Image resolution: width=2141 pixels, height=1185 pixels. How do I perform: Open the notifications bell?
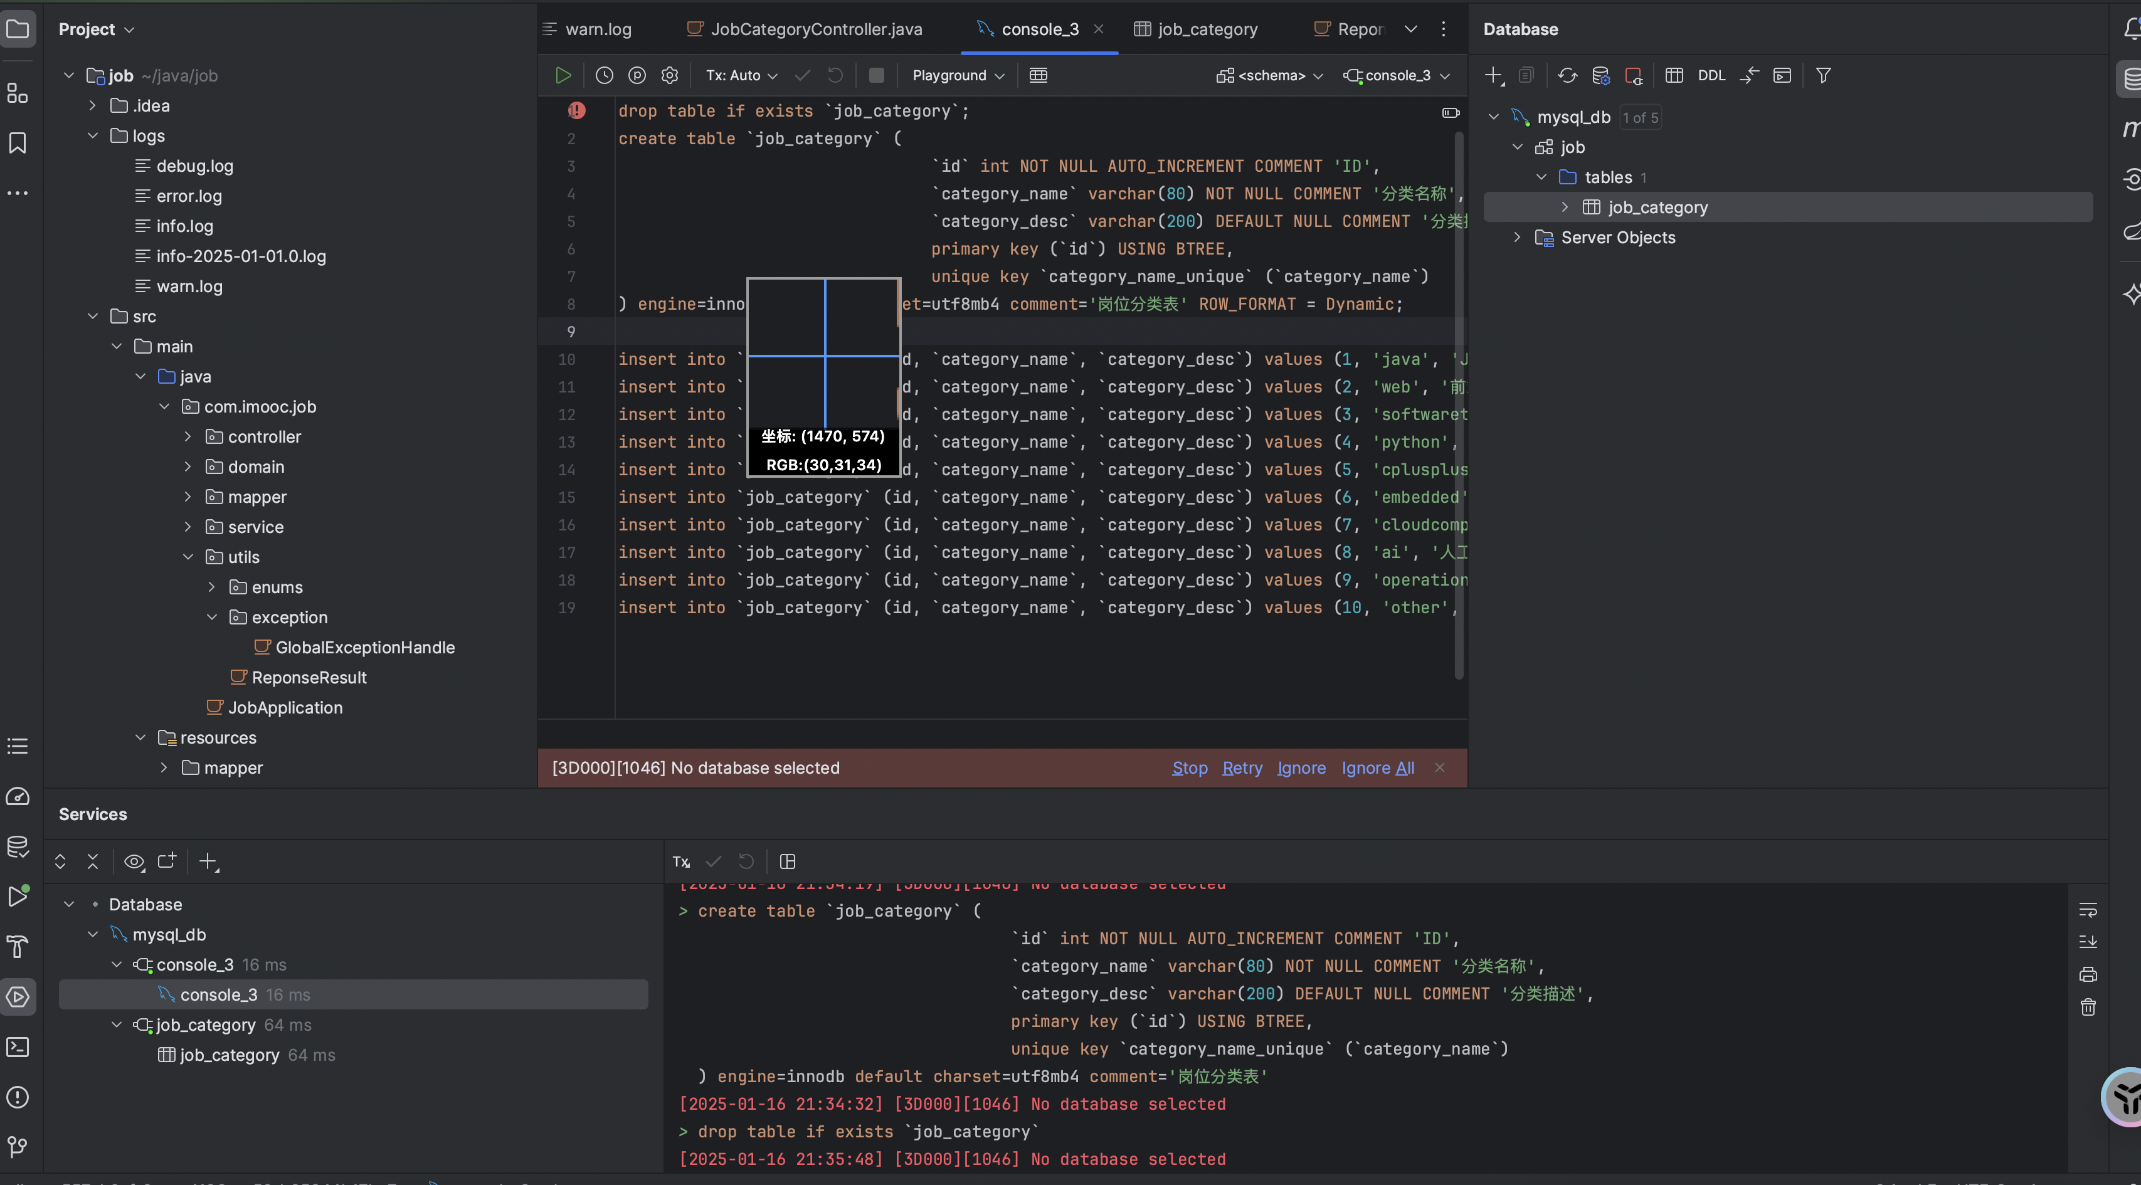[2131, 30]
